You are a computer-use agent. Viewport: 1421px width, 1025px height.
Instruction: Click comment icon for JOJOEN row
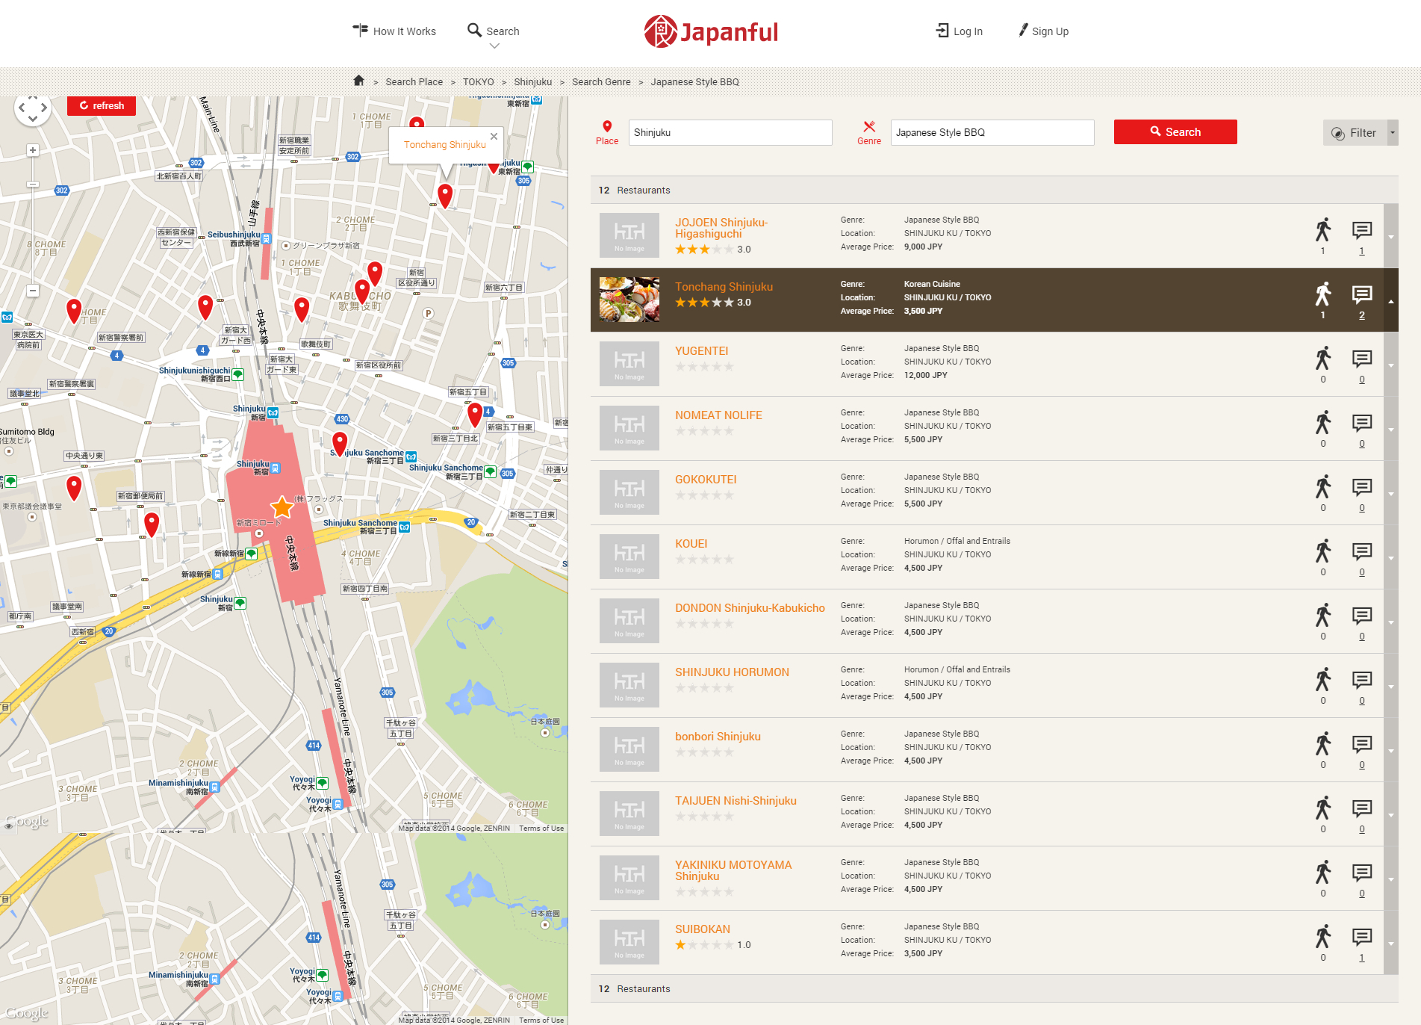pyautogui.click(x=1362, y=229)
